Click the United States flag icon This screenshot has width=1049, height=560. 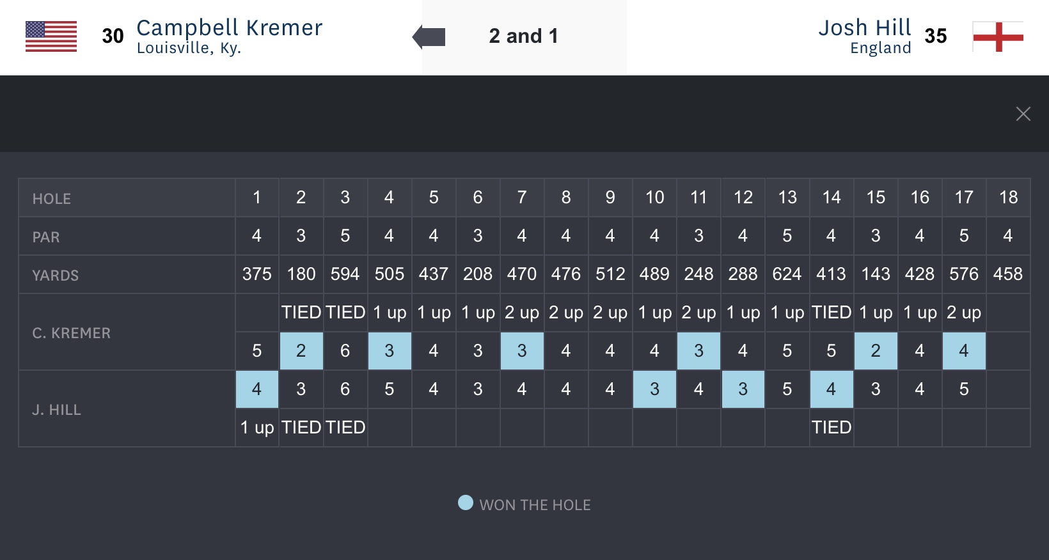[x=51, y=36]
